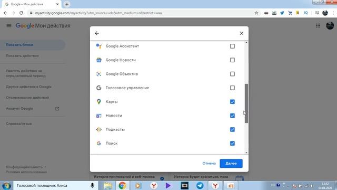Image resolution: width=337 pixels, height=190 pixels.
Task: Click the address bar URL
Action: pos(98,13)
